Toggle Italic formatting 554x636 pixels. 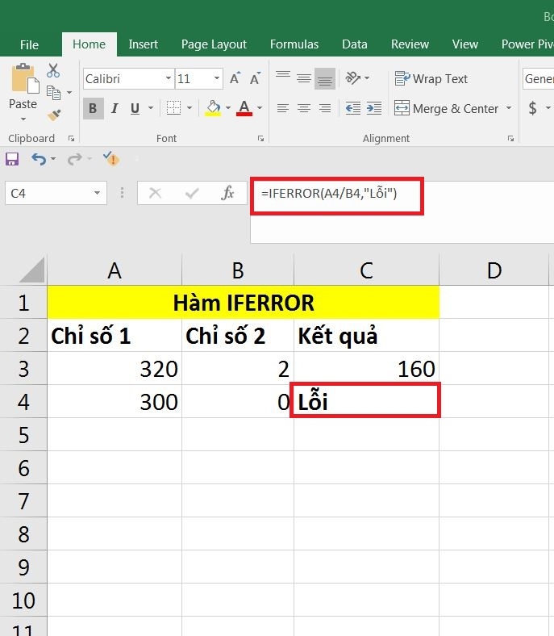tap(115, 108)
